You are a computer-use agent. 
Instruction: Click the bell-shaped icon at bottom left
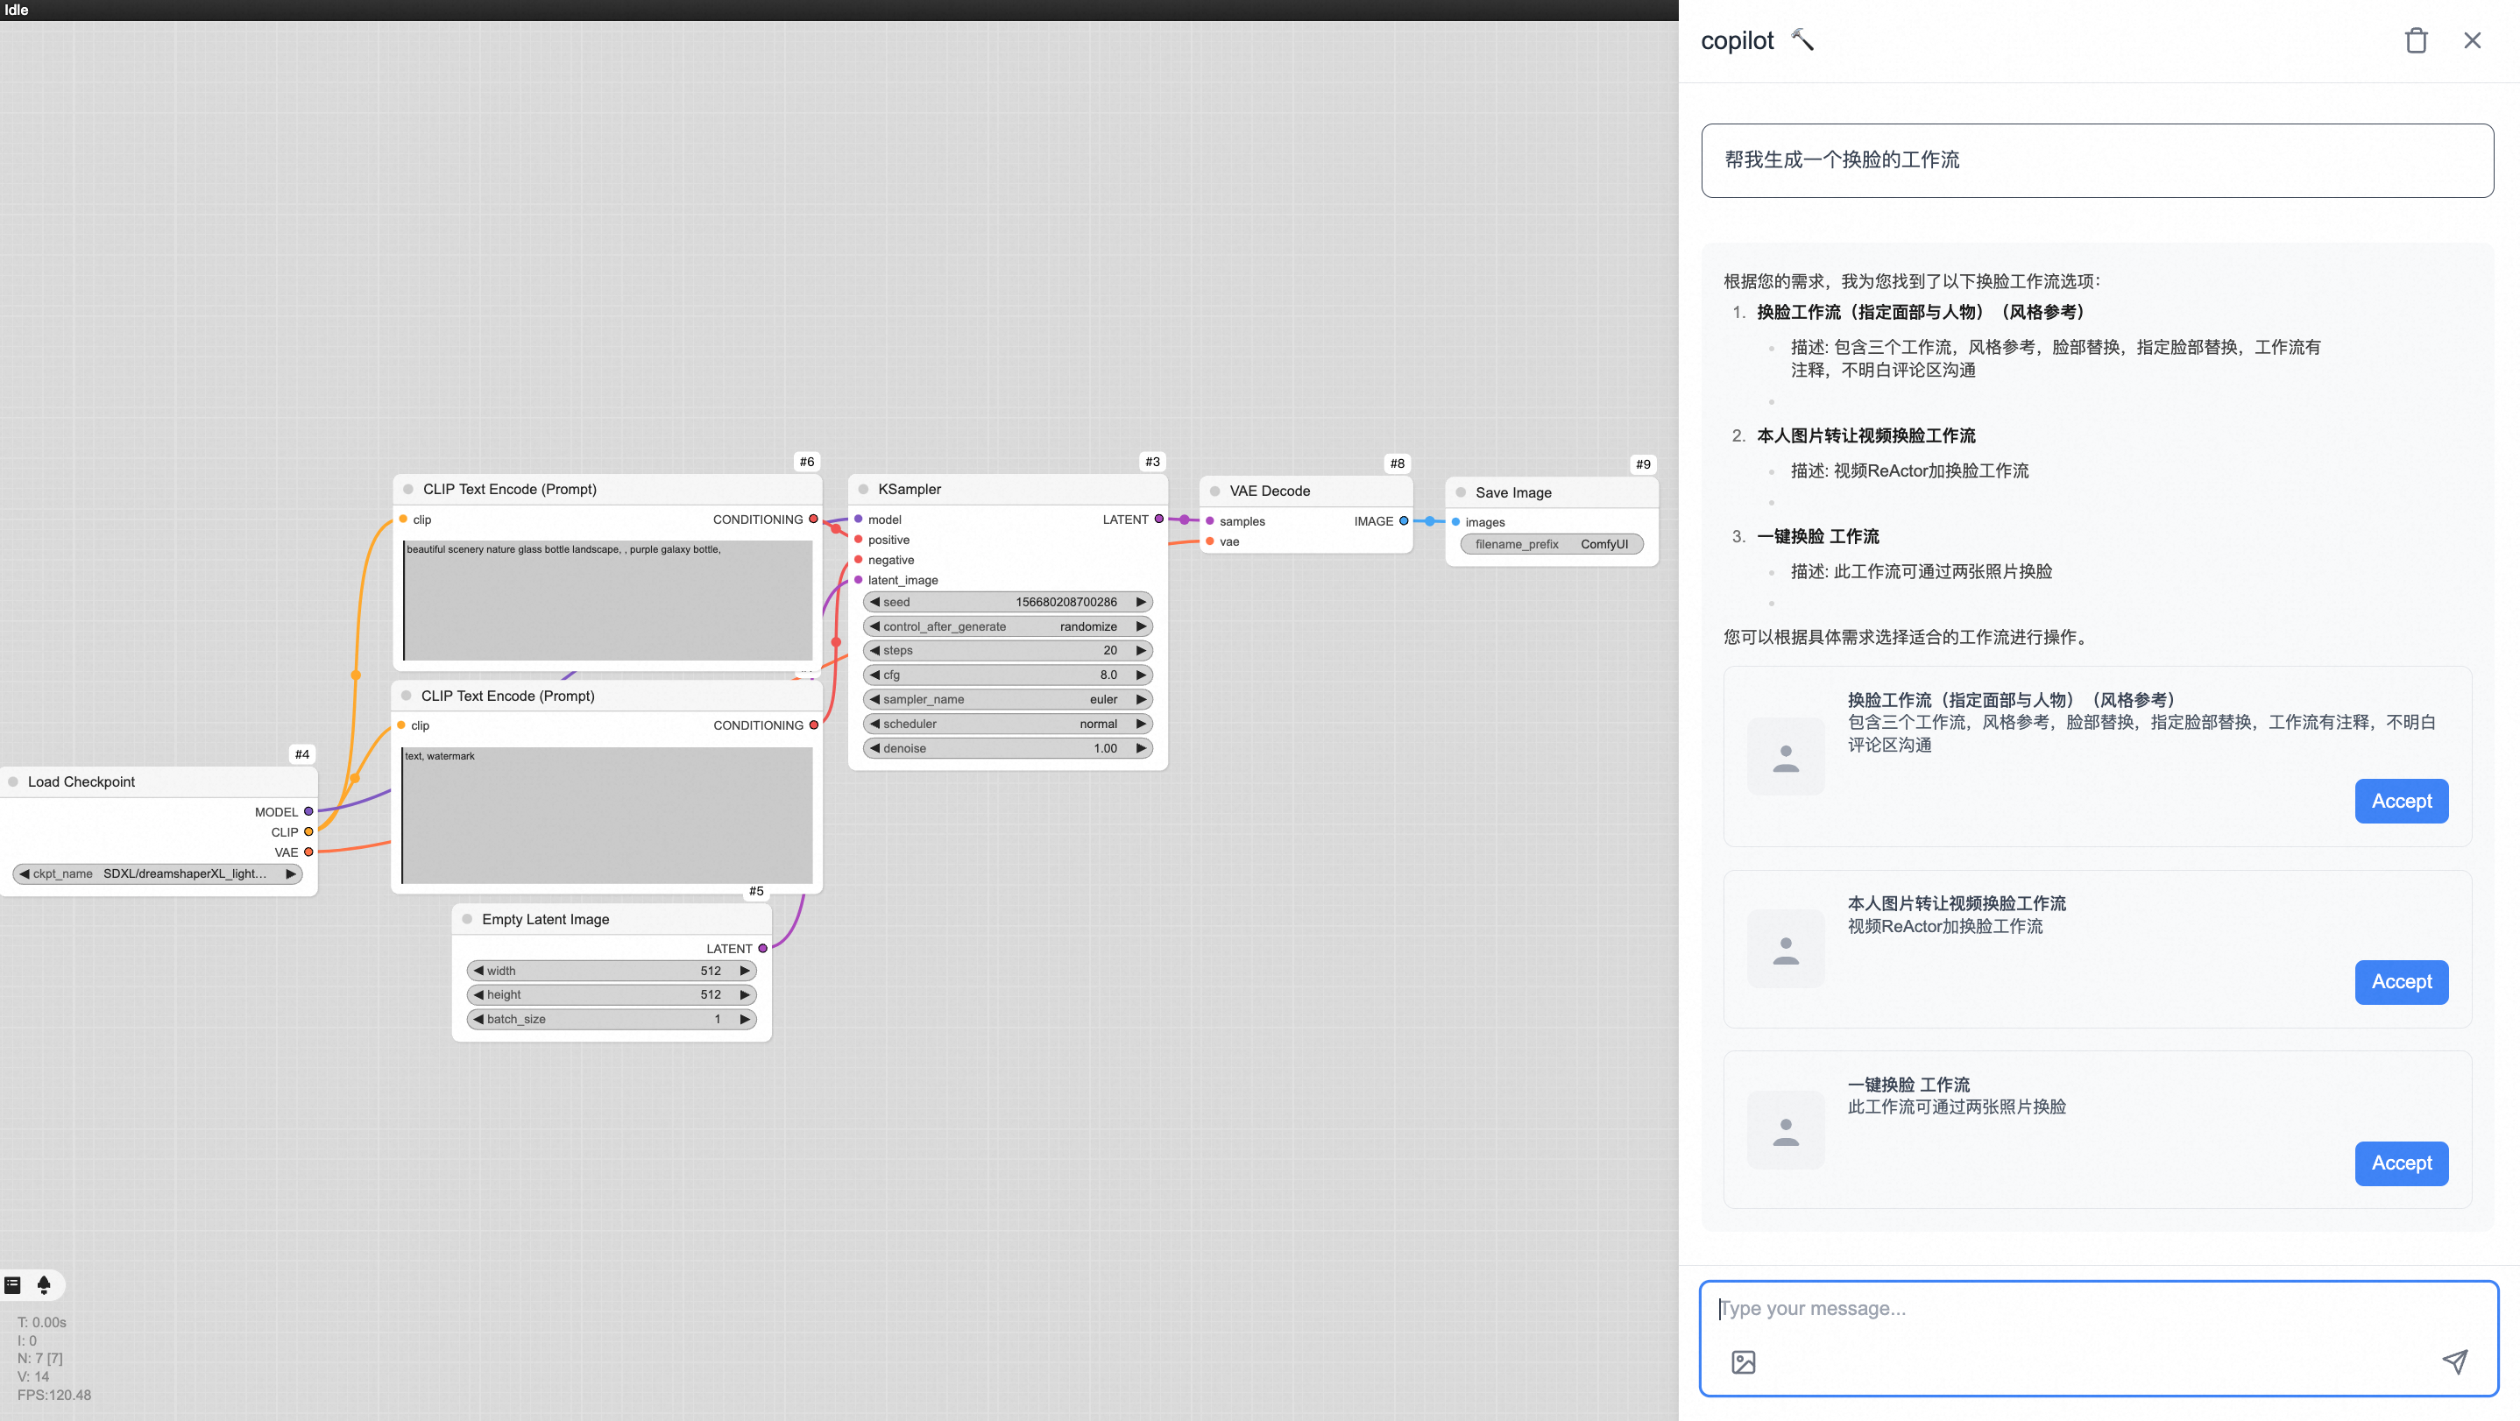point(44,1285)
